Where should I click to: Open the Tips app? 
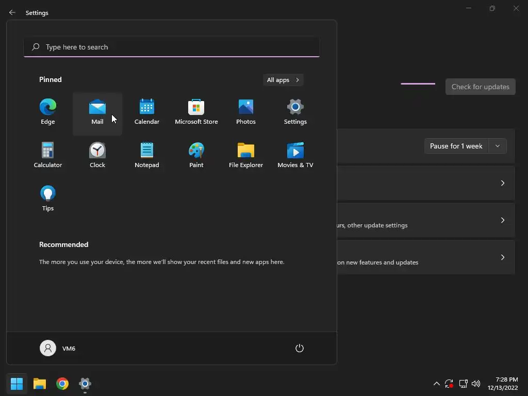tap(48, 199)
